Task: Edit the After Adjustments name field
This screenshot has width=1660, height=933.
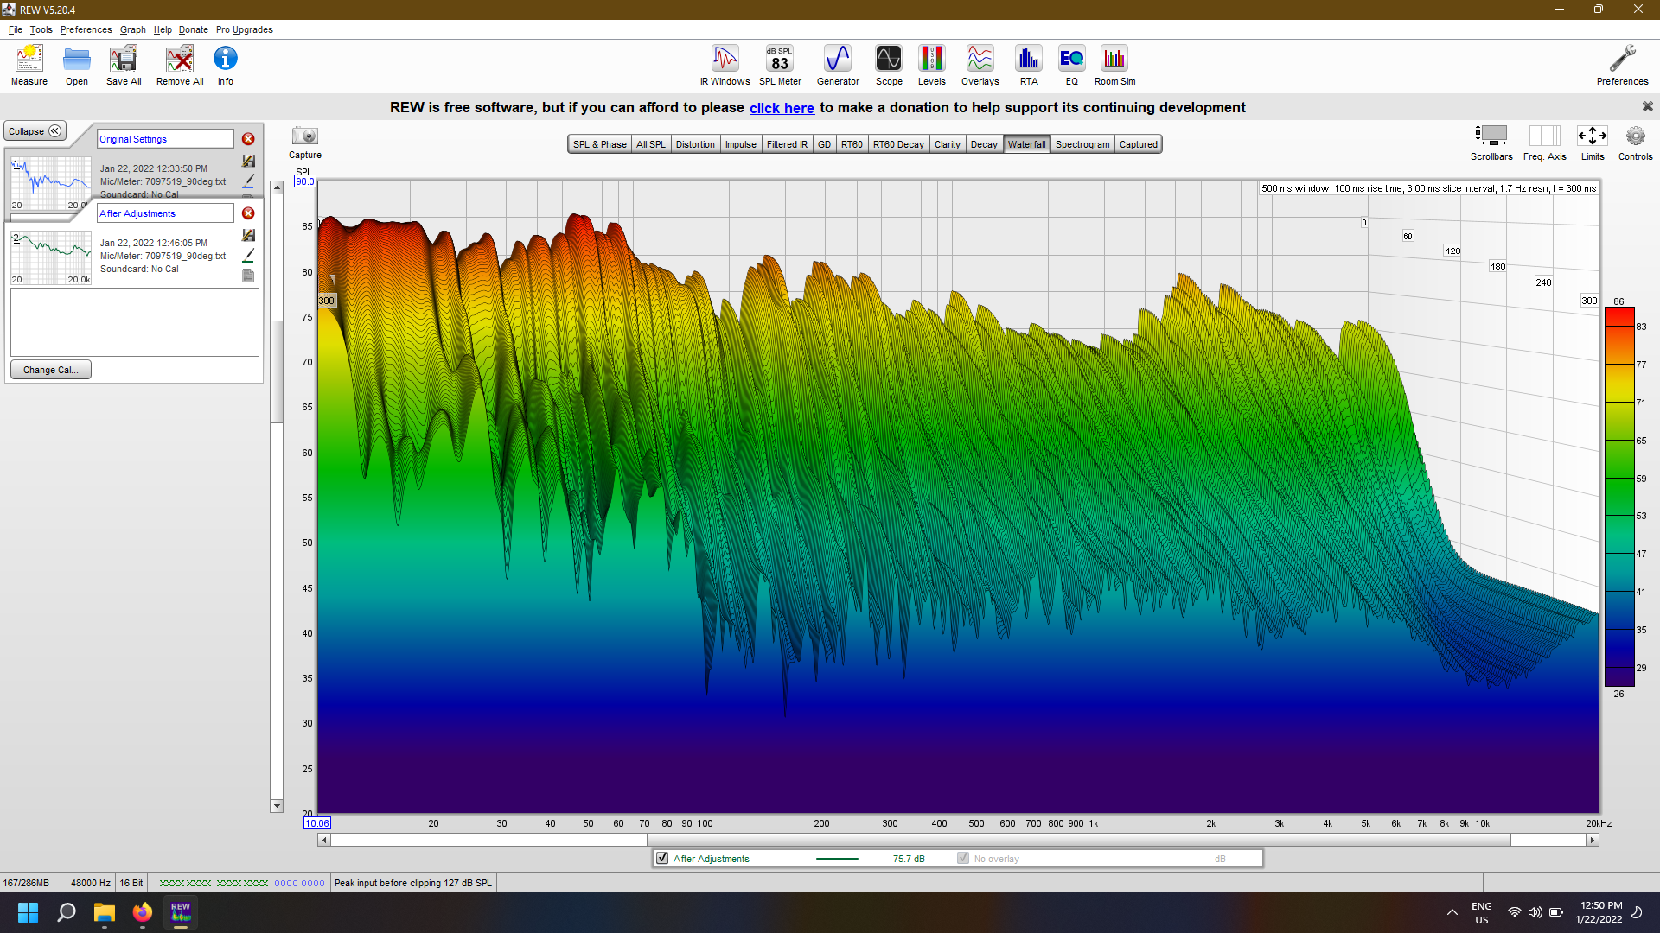Action: pos(165,213)
